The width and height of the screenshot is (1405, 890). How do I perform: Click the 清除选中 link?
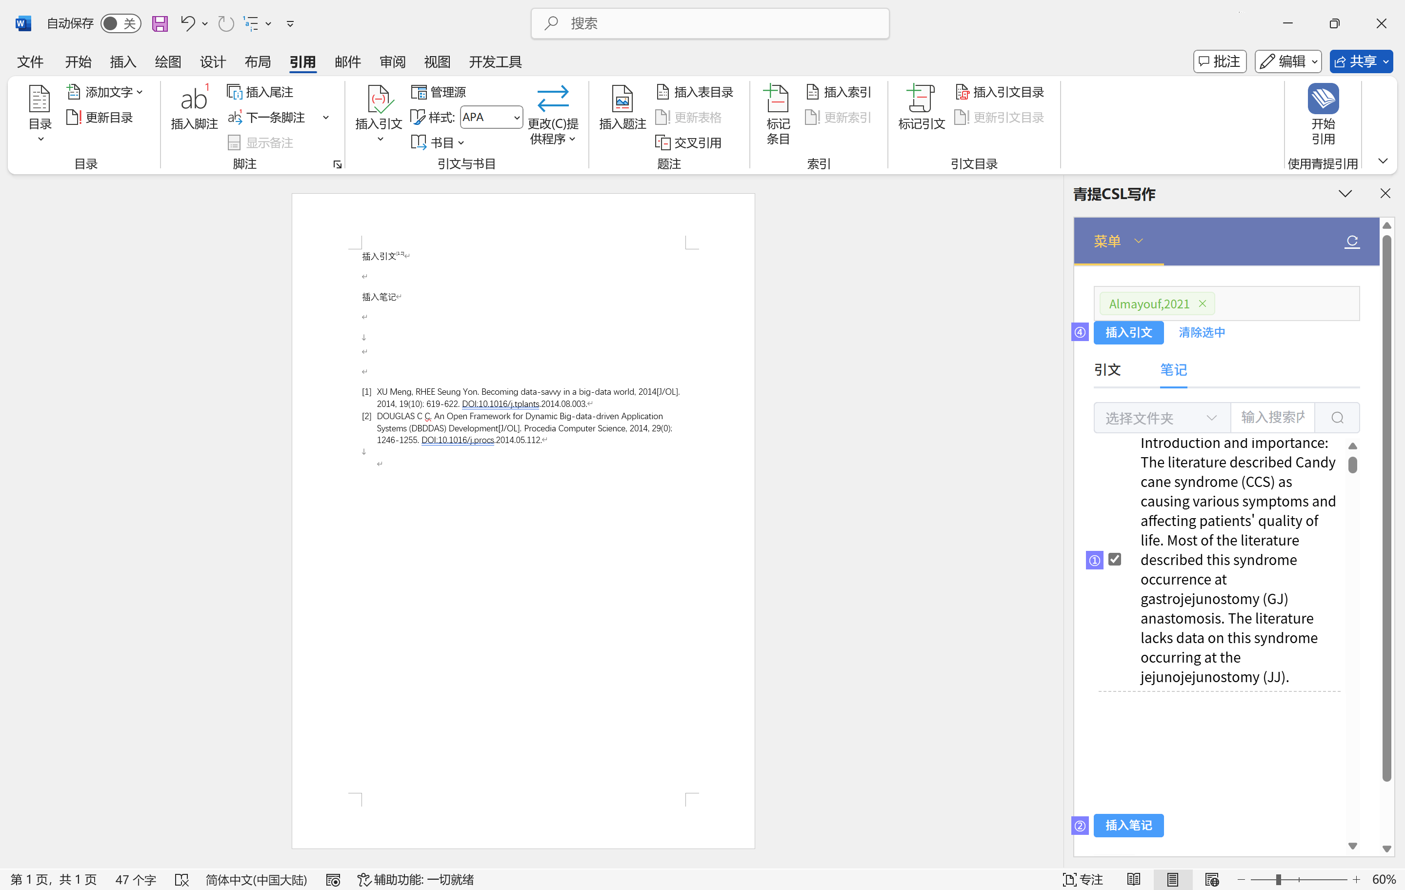click(1202, 333)
